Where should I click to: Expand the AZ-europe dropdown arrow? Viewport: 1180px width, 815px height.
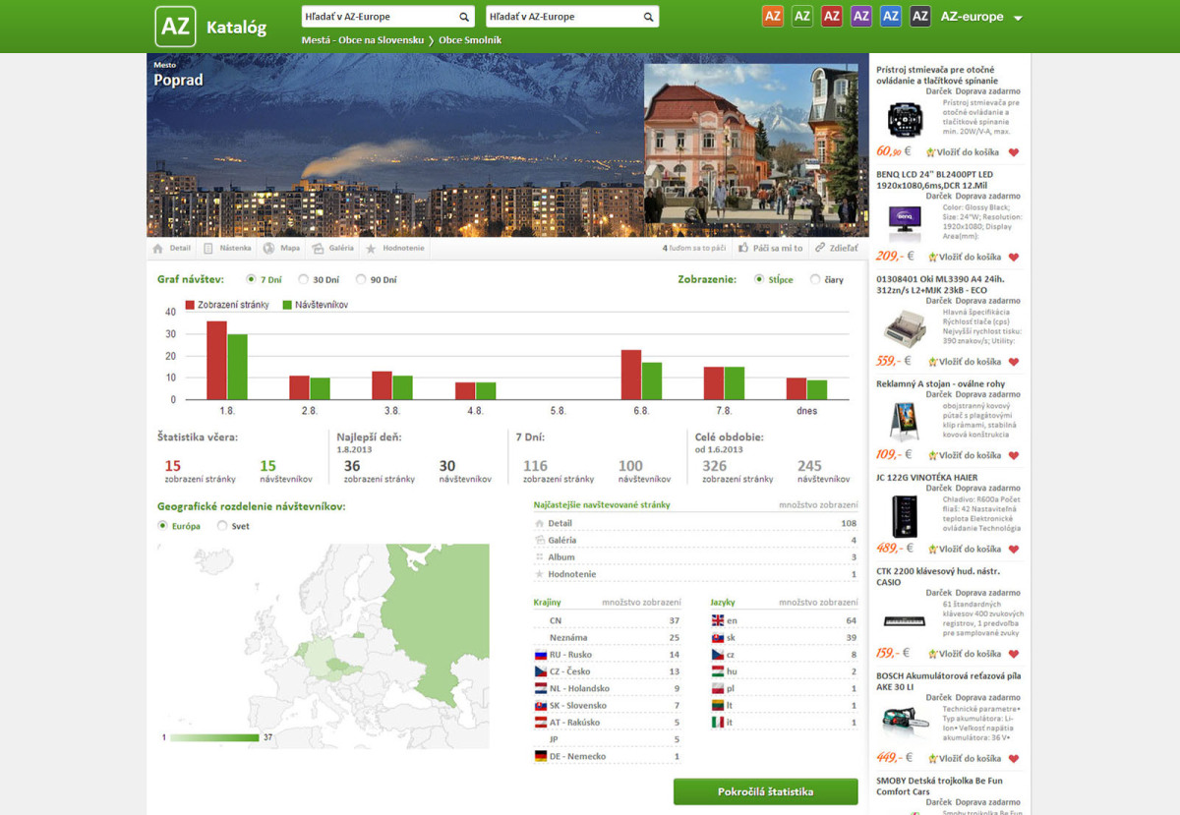click(1018, 19)
